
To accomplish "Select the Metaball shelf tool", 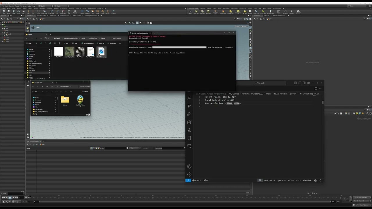I will click(x=88, y=12).
